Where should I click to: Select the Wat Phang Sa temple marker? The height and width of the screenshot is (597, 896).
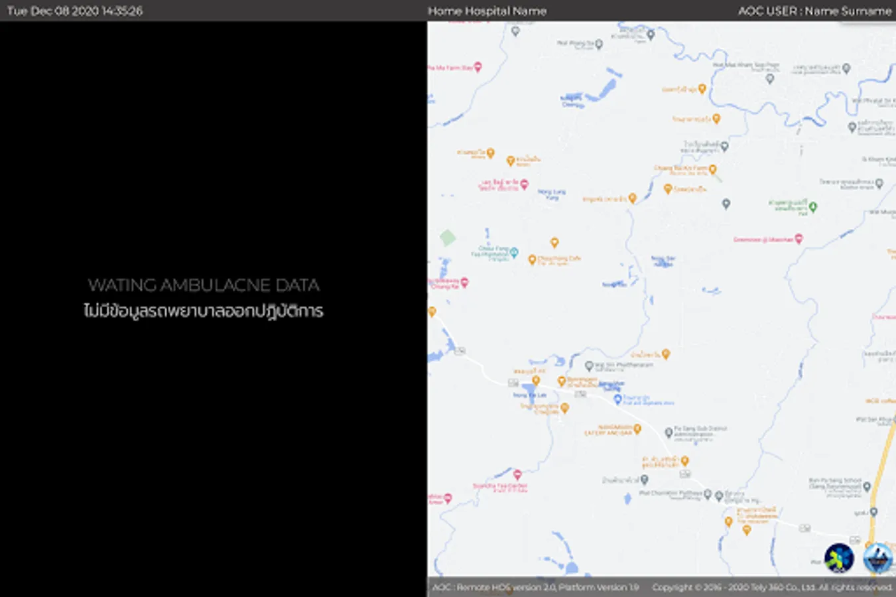[598, 44]
